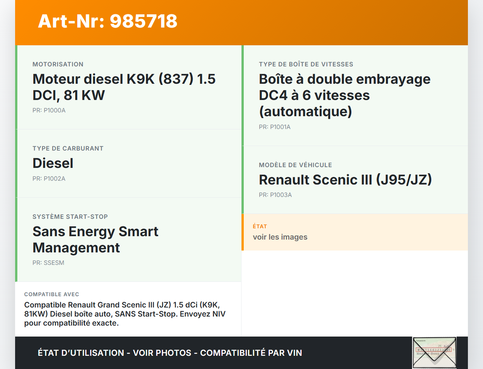Image resolution: width=483 pixels, height=369 pixels.
Task: Select the Art-Nr: 985718 header
Action: coord(108,22)
